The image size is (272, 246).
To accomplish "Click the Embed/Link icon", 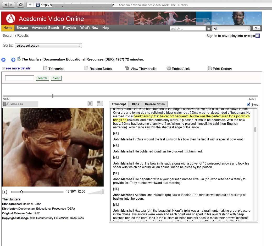I will [169, 68].
